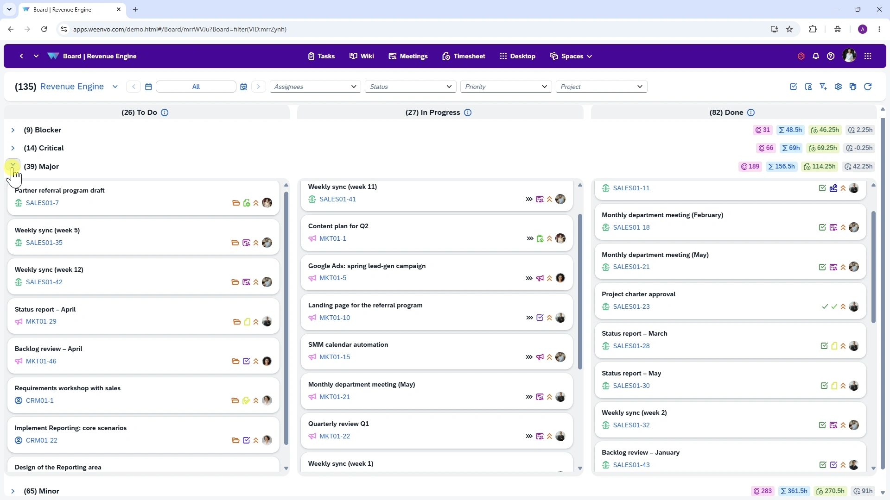Screen dimensions: 890x500
Task: Click the done checkbox icon on SALES01-28
Action: pos(824,346)
